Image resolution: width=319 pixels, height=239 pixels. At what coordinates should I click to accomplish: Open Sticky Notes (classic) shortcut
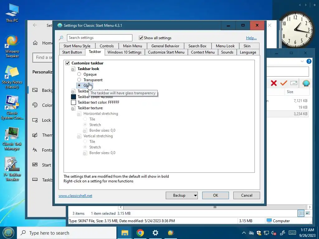(12, 77)
